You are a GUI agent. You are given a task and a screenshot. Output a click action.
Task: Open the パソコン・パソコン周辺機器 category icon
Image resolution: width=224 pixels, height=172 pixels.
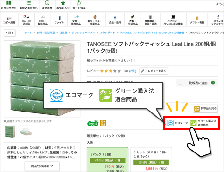coord(173,20)
